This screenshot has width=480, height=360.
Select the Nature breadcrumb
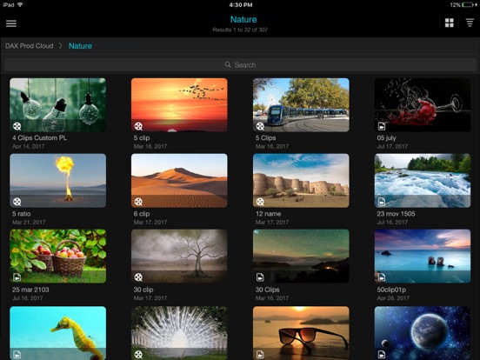[x=80, y=46]
